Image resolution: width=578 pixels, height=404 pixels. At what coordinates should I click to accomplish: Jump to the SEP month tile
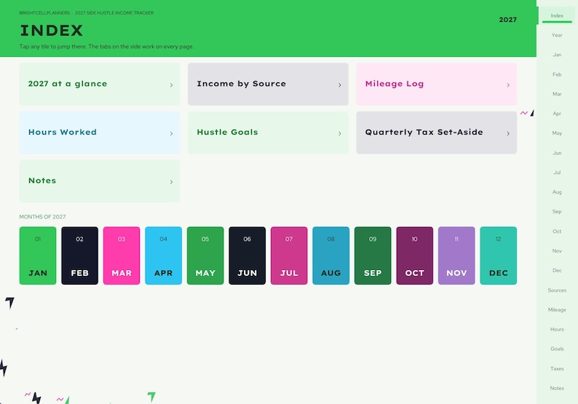[x=373, y=256]
